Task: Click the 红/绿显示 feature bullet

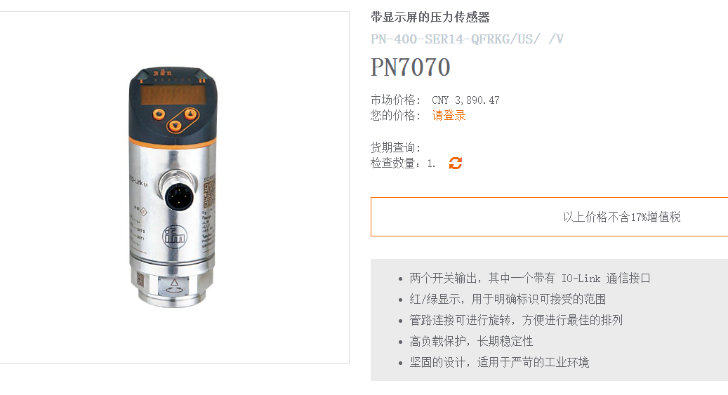Action: tap(508, 299)
